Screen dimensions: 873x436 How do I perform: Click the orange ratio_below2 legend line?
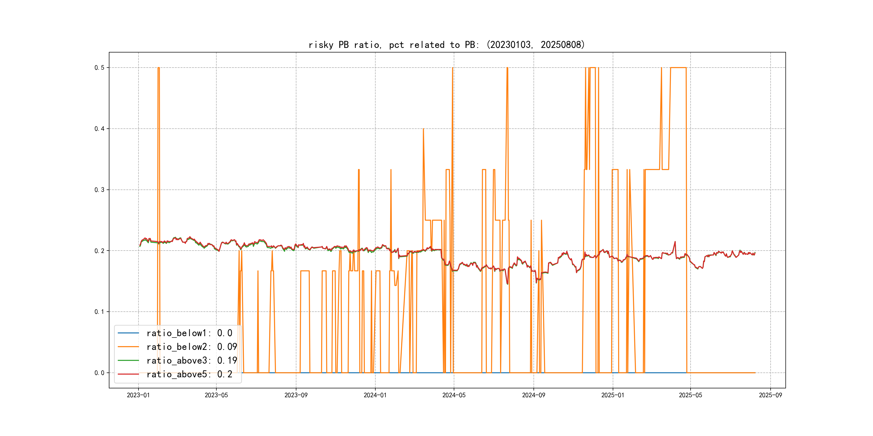coord(128,347)
